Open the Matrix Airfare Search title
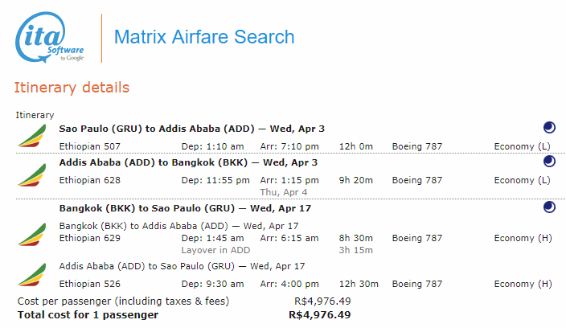Viewport: 566px width, 328px height. coord(204,37)
